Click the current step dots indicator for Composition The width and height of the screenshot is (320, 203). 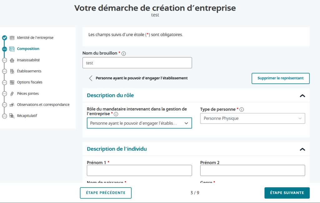pyautogui.click(x=4, y=49)
